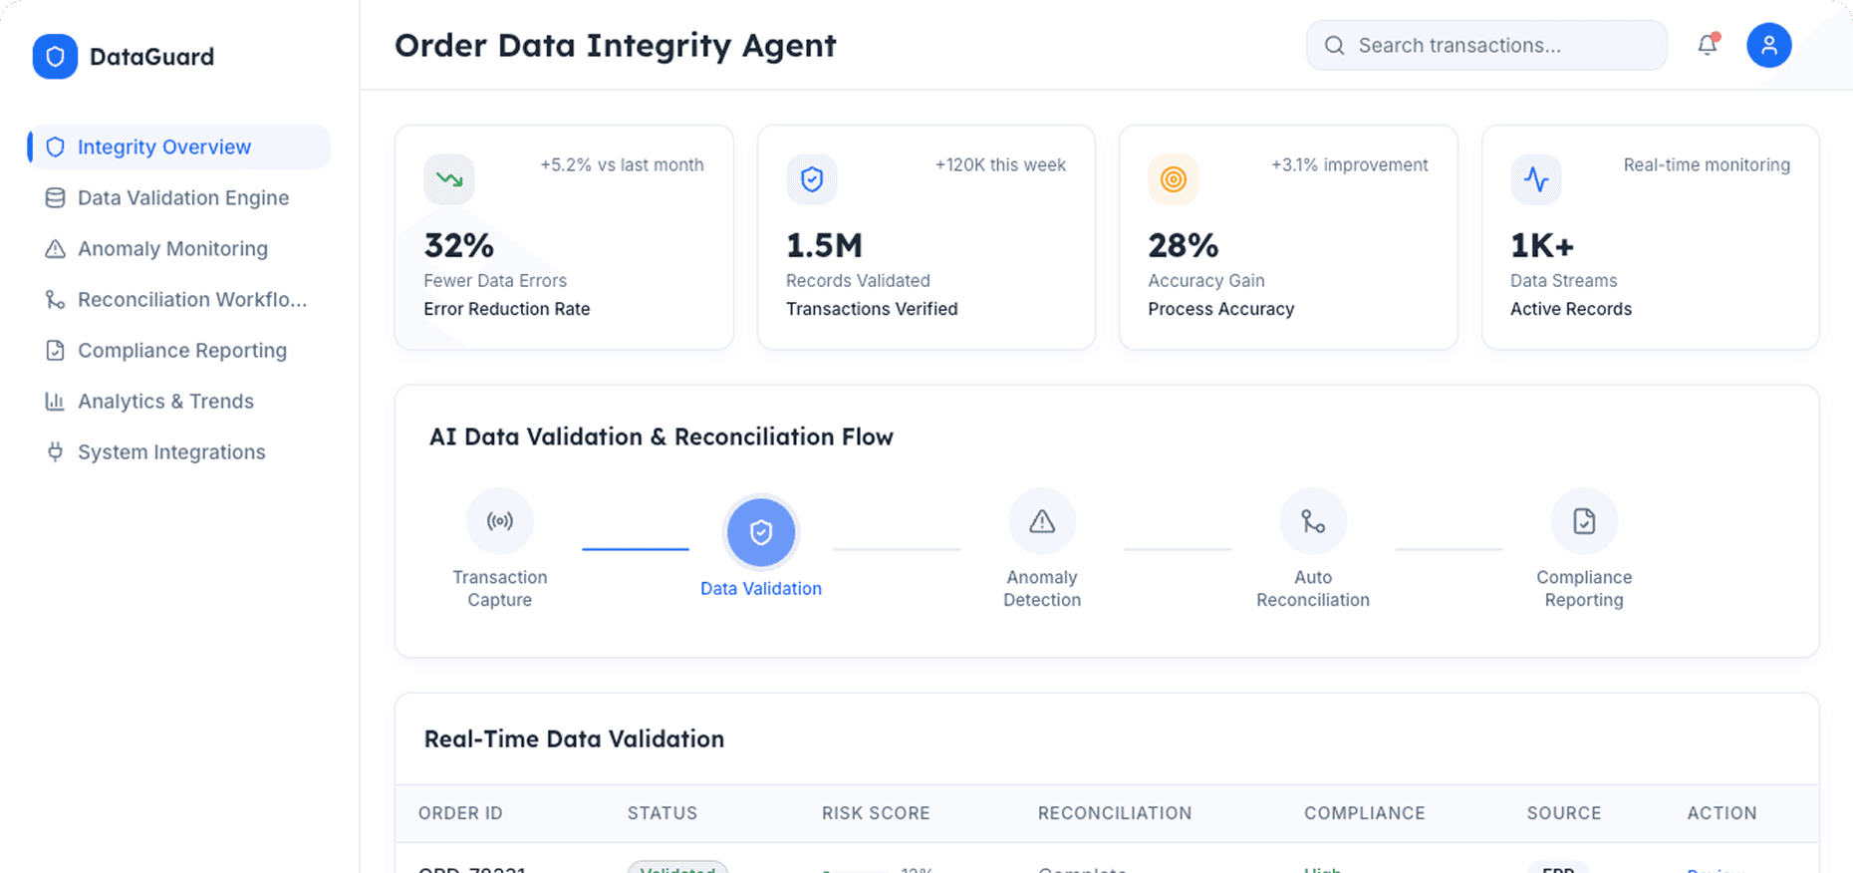Select the DataGuard shield logo icon
This screenshot has width=1853, height=873.
55,57
